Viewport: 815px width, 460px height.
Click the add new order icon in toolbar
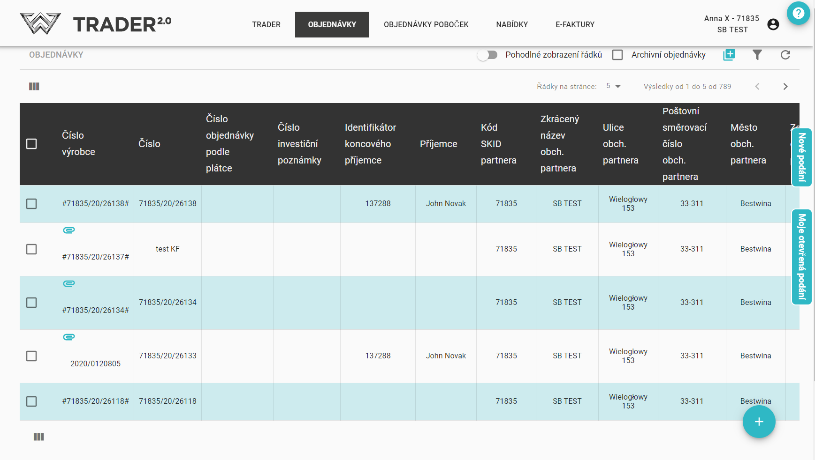coord(729,55)
